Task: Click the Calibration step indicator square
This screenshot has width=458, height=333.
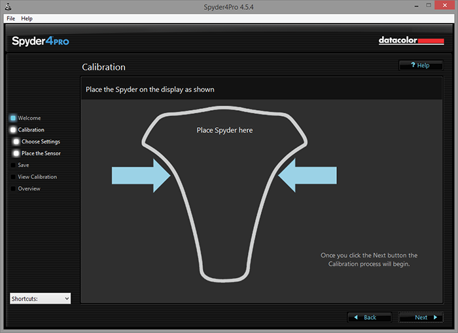Action: 13,130
